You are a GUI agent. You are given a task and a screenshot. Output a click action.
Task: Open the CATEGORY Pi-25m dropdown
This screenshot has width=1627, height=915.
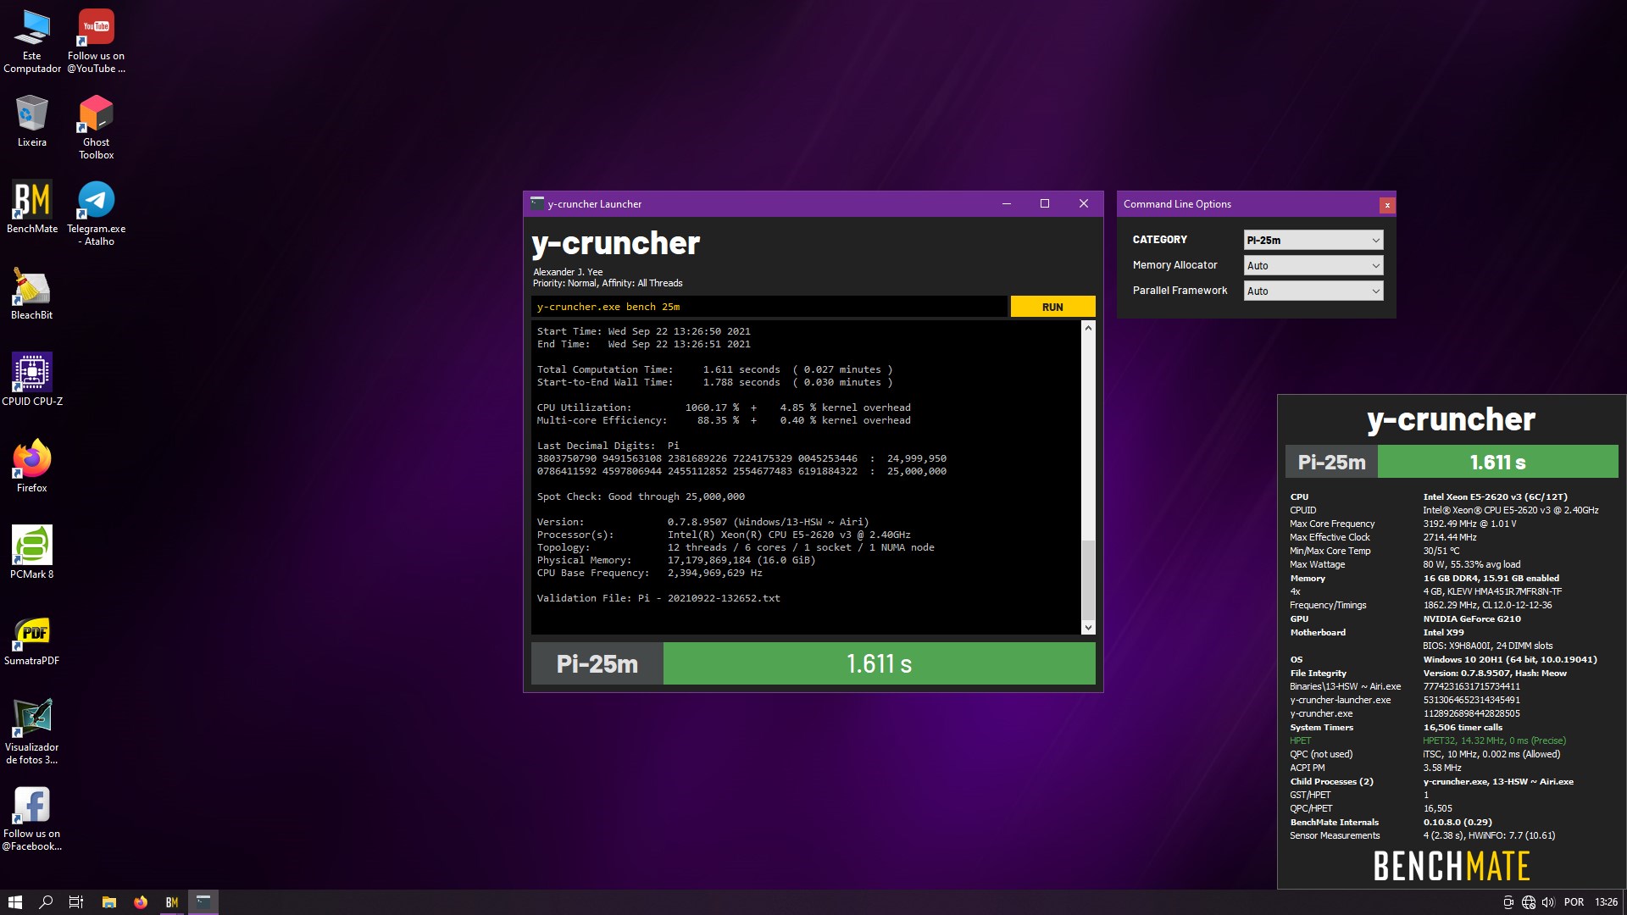click(x=1313, y=240)
